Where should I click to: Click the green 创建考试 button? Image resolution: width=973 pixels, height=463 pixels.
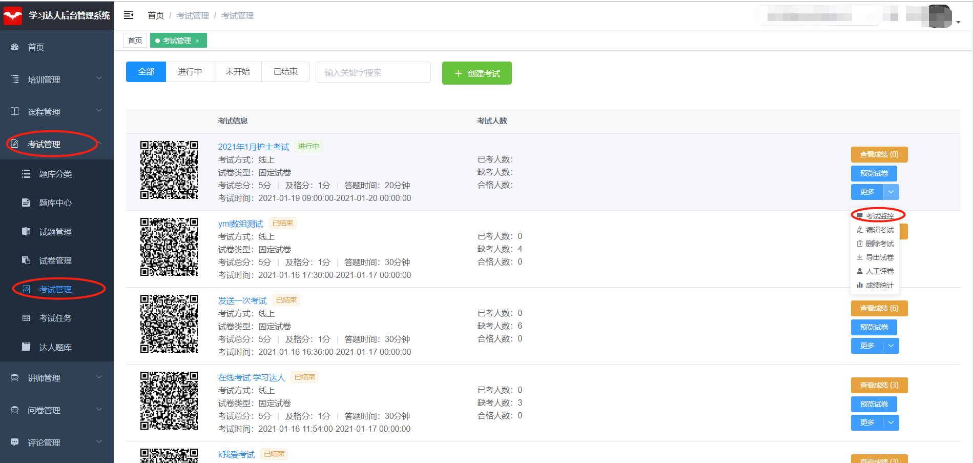click(477, 73)
